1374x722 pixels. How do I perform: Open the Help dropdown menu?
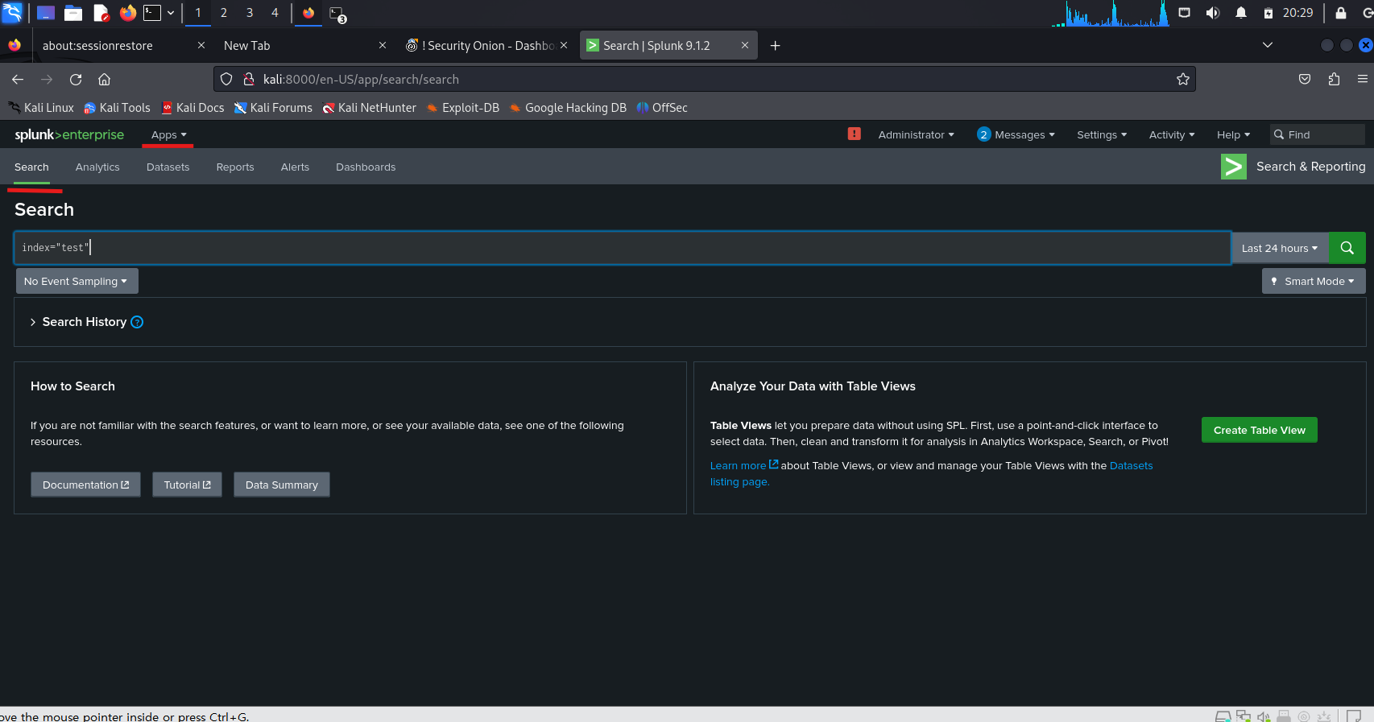coord(1233,134)
